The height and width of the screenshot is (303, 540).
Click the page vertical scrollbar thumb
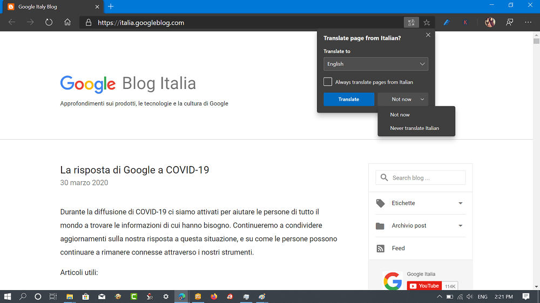point(536,41)
